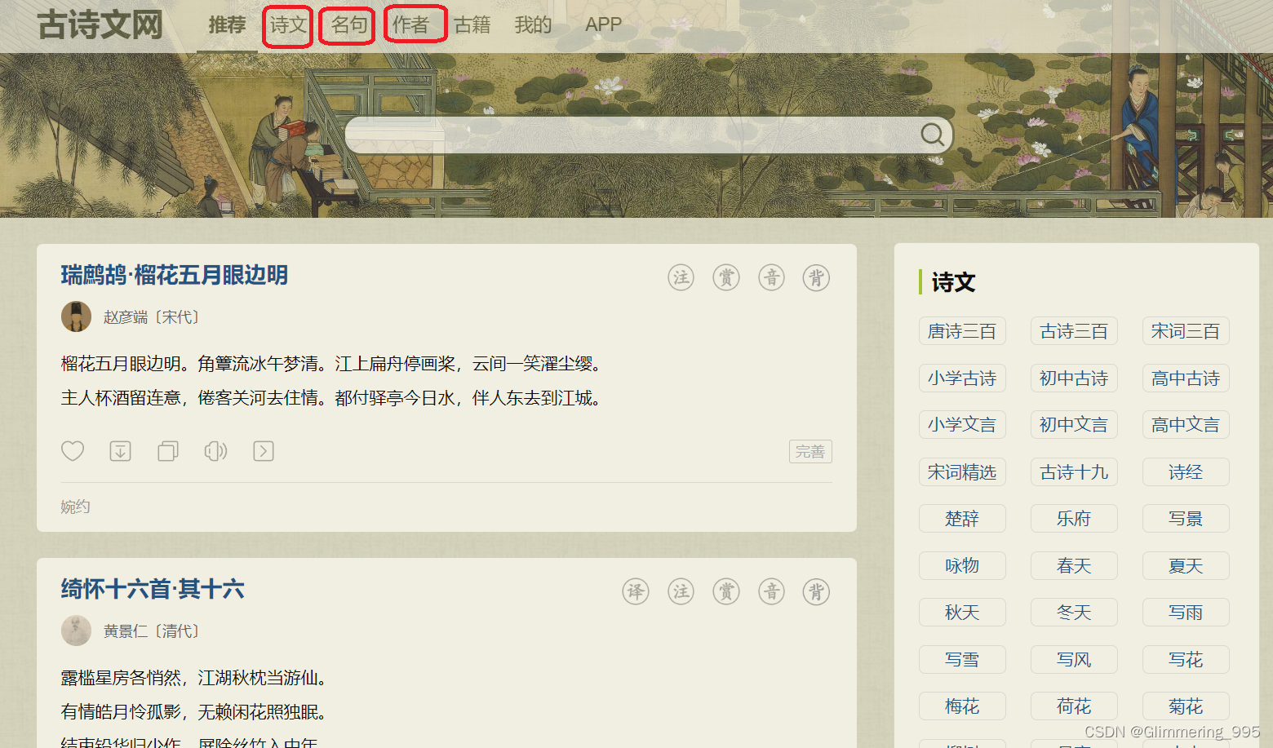Click speaker icon under 瑞鹧鸪 poem
The width and height of the screenshot is (1273, 748).
[215, 451]
